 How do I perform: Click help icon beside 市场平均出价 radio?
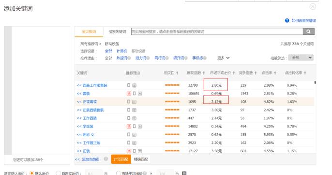pos(145,173)
